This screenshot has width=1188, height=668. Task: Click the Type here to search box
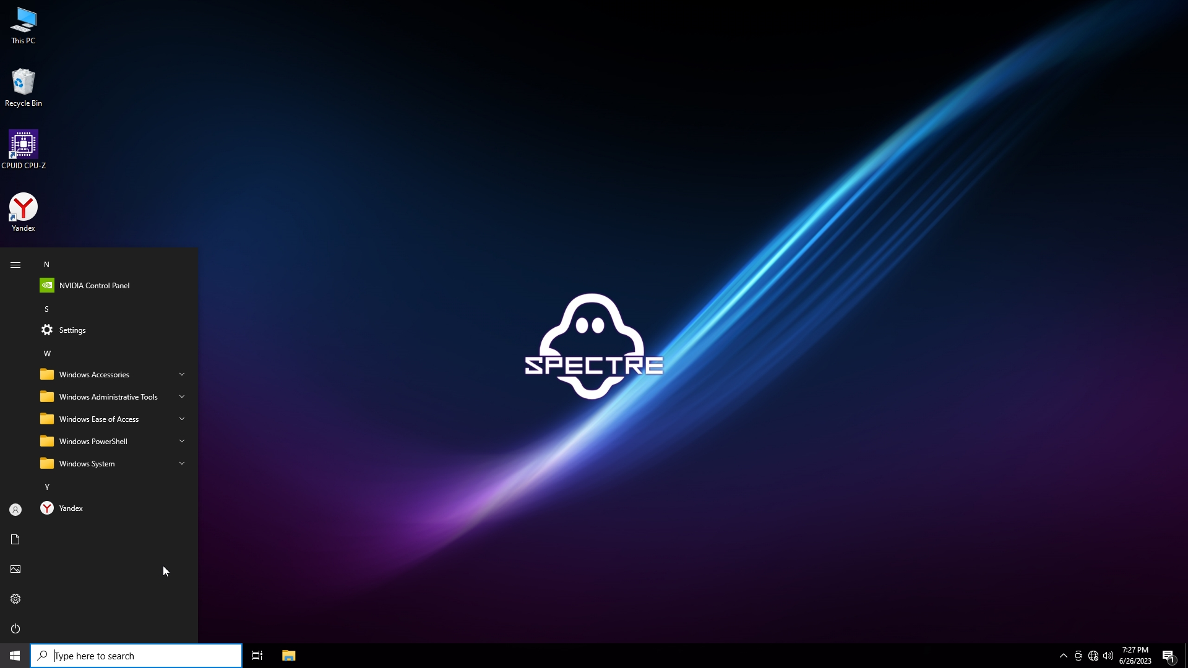tap(136, 656)
